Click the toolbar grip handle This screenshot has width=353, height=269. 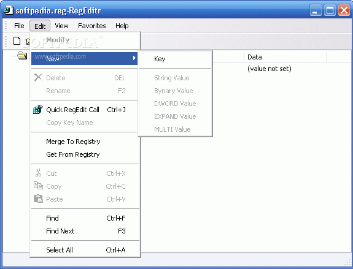[6, 41]
